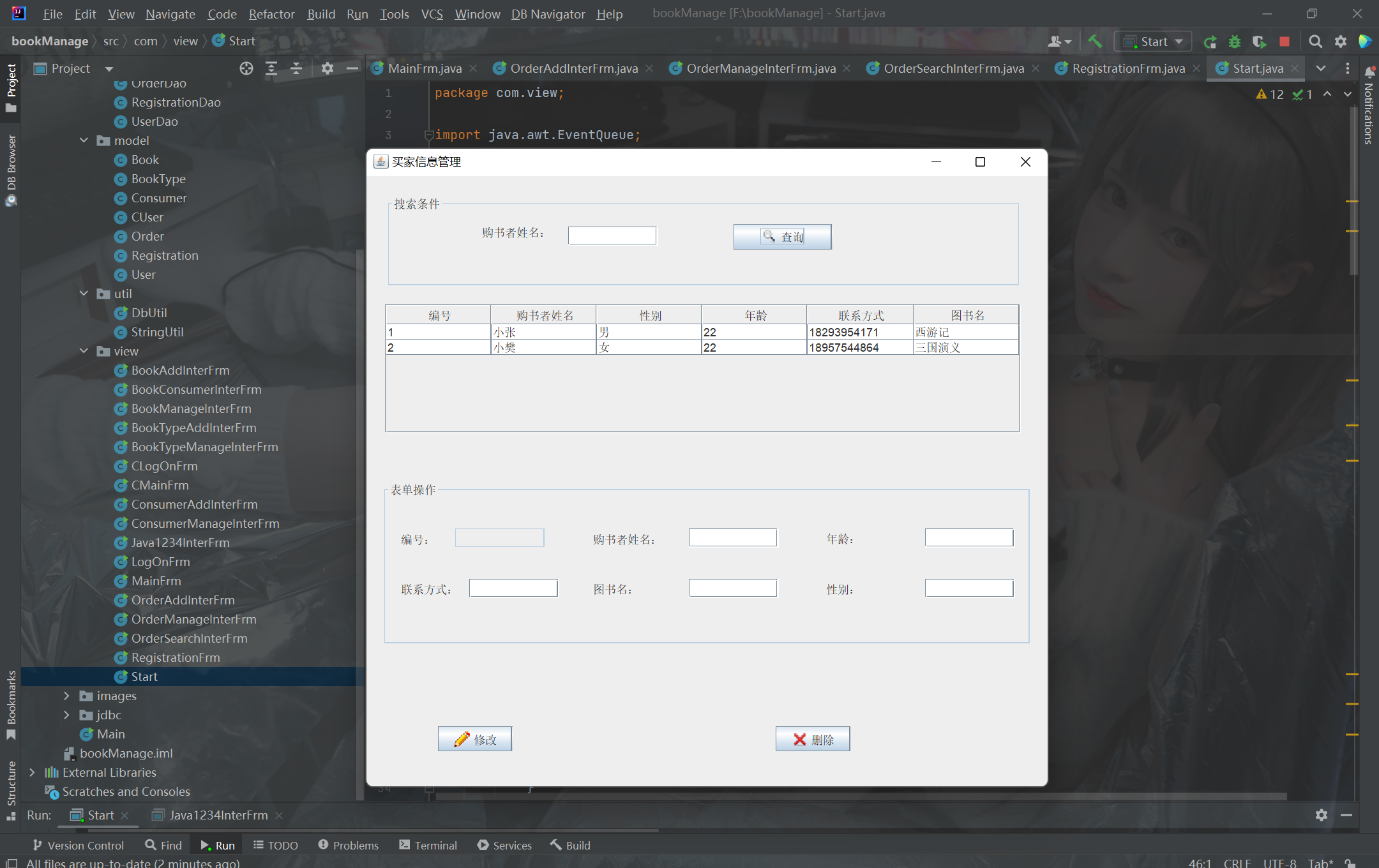Hide the Run tool window
The width and height of the screenshot is (1379, 868).
(1346, 815)
